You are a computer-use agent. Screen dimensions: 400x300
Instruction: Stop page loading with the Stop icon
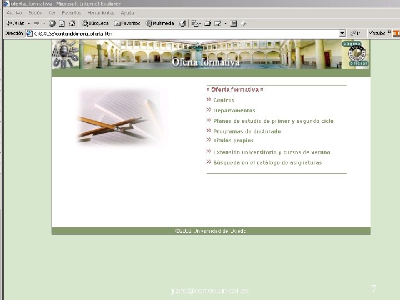[52, 23]
